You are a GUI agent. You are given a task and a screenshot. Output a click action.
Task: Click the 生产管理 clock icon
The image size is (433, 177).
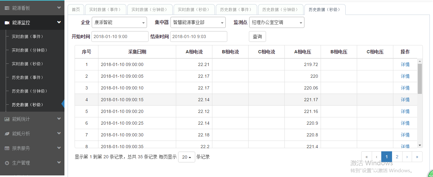tap(7, 163)
